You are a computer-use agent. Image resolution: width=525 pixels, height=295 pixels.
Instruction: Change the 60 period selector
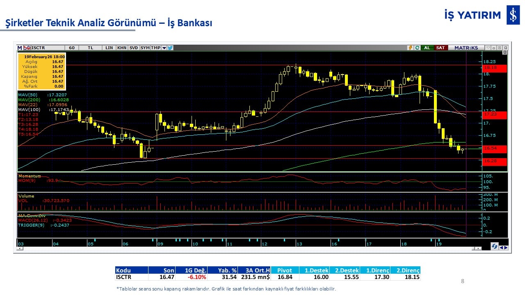[x=72, y=48]
